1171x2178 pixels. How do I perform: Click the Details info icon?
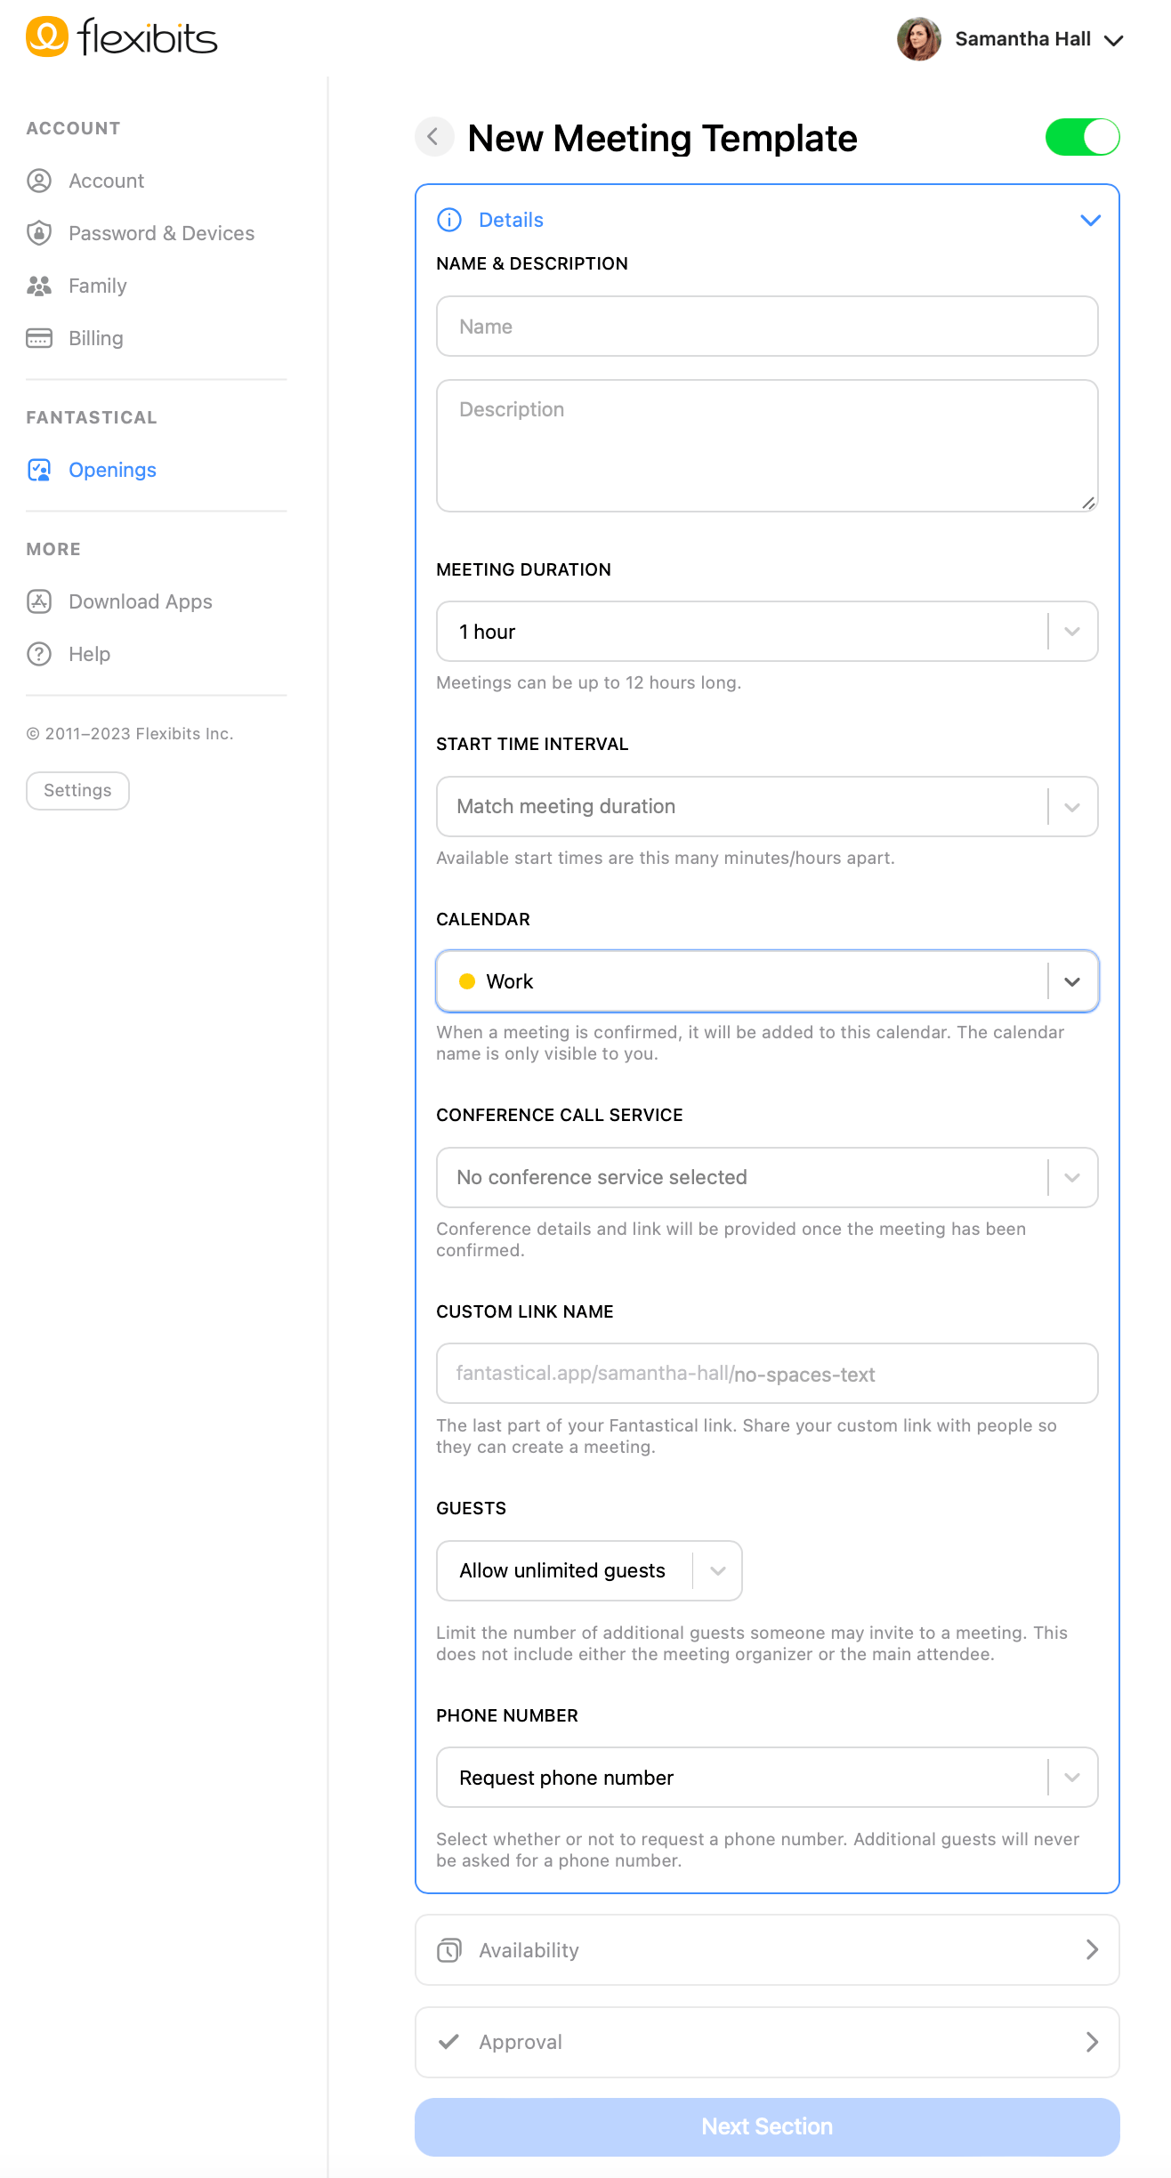click(x=449, y=220)
